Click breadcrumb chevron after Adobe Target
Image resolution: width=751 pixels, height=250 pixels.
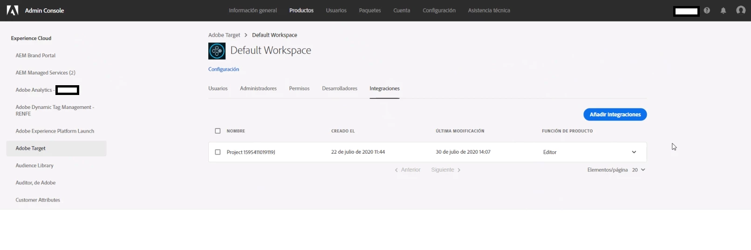246,35
